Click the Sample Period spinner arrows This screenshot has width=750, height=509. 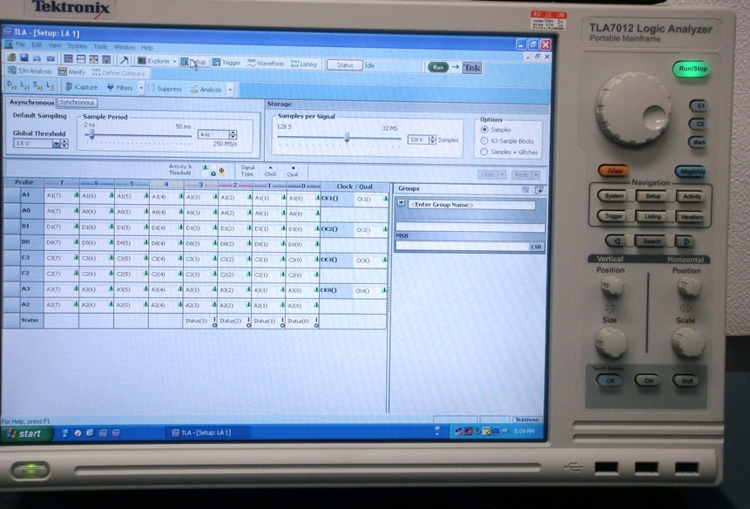click(233, 134)
